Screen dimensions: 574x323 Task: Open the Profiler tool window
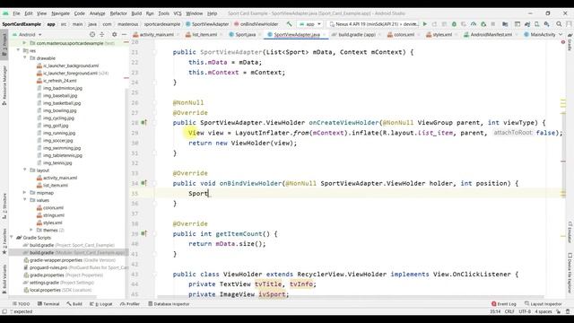130,304
